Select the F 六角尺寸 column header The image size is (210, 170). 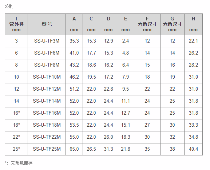coord(147,24)
